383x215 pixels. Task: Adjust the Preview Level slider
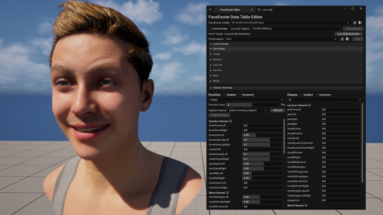253,105
